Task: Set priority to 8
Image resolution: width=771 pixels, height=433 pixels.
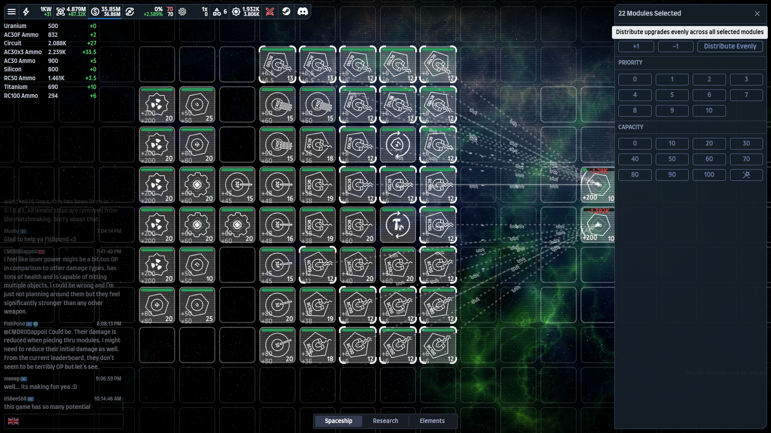Action: [635, 111]
